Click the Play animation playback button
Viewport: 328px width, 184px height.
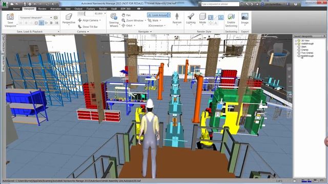pos(47,22)
